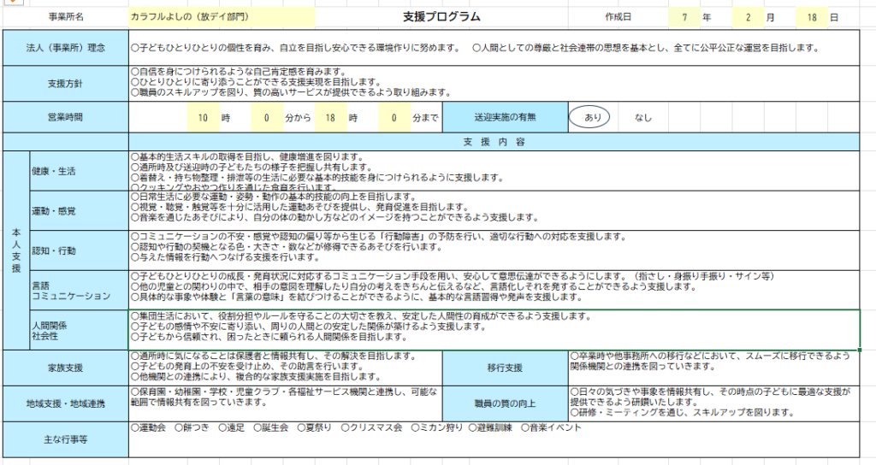Choose the なし option
Viewport: 876px width, 465px height.
click(x=643, y=118)
